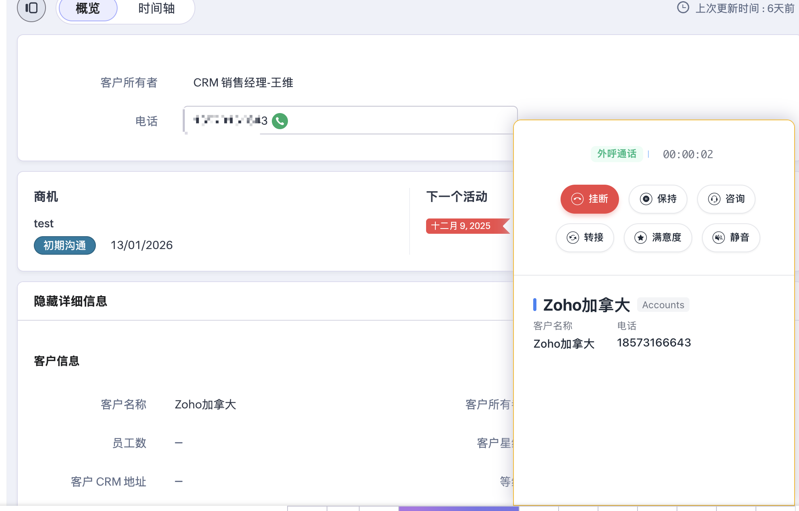Put the call on hold with 保持

658,199
